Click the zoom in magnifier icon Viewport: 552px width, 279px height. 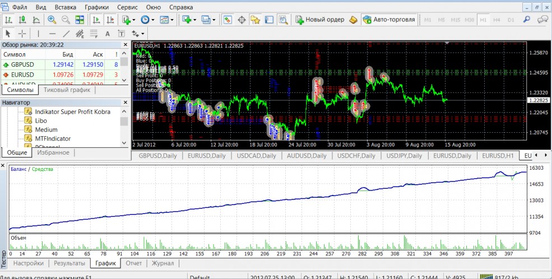pos(52,20)
